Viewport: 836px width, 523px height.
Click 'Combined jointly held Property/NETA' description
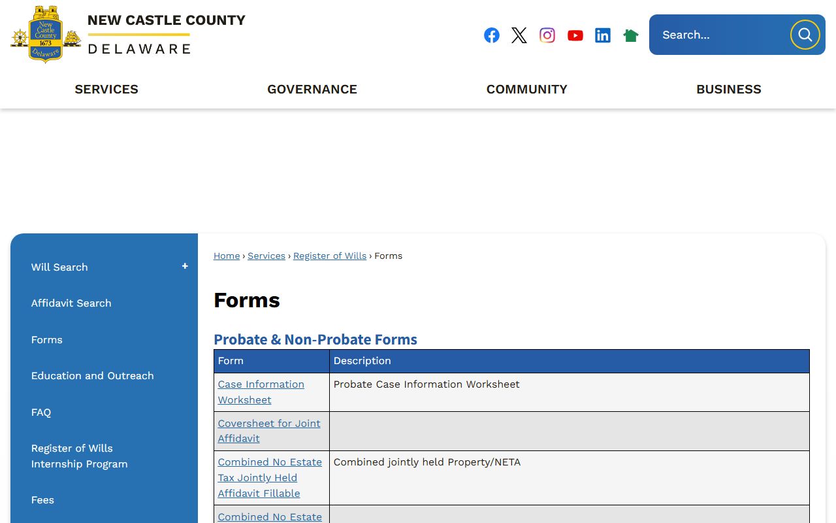[x=427, y=462]
